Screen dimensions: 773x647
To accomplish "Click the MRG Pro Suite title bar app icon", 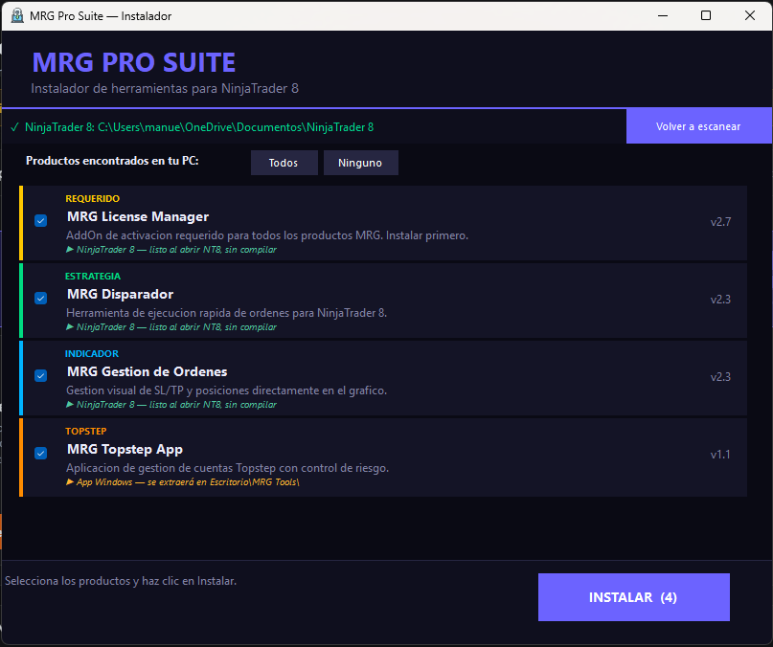I will [17, 15].
